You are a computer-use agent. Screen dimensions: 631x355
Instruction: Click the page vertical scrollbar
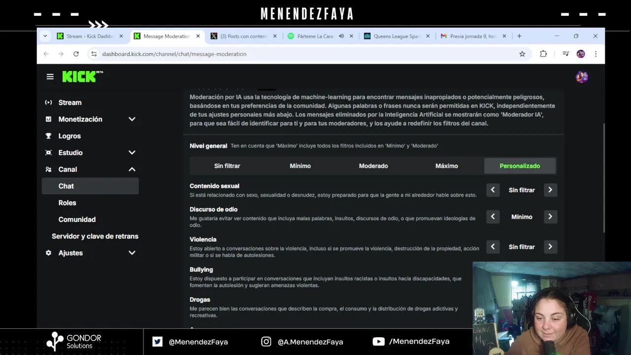click(603, 178)
